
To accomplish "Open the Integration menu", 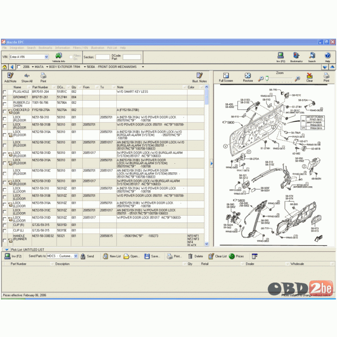I will coord(16,48).
